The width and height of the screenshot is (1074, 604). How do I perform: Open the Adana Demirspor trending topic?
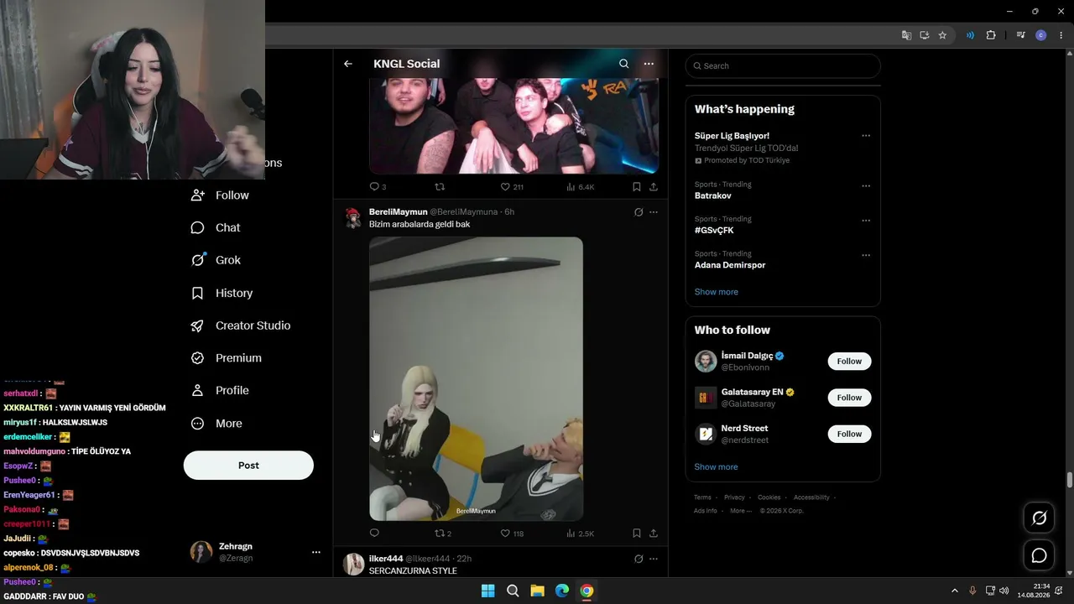click(x=730, y=265)
